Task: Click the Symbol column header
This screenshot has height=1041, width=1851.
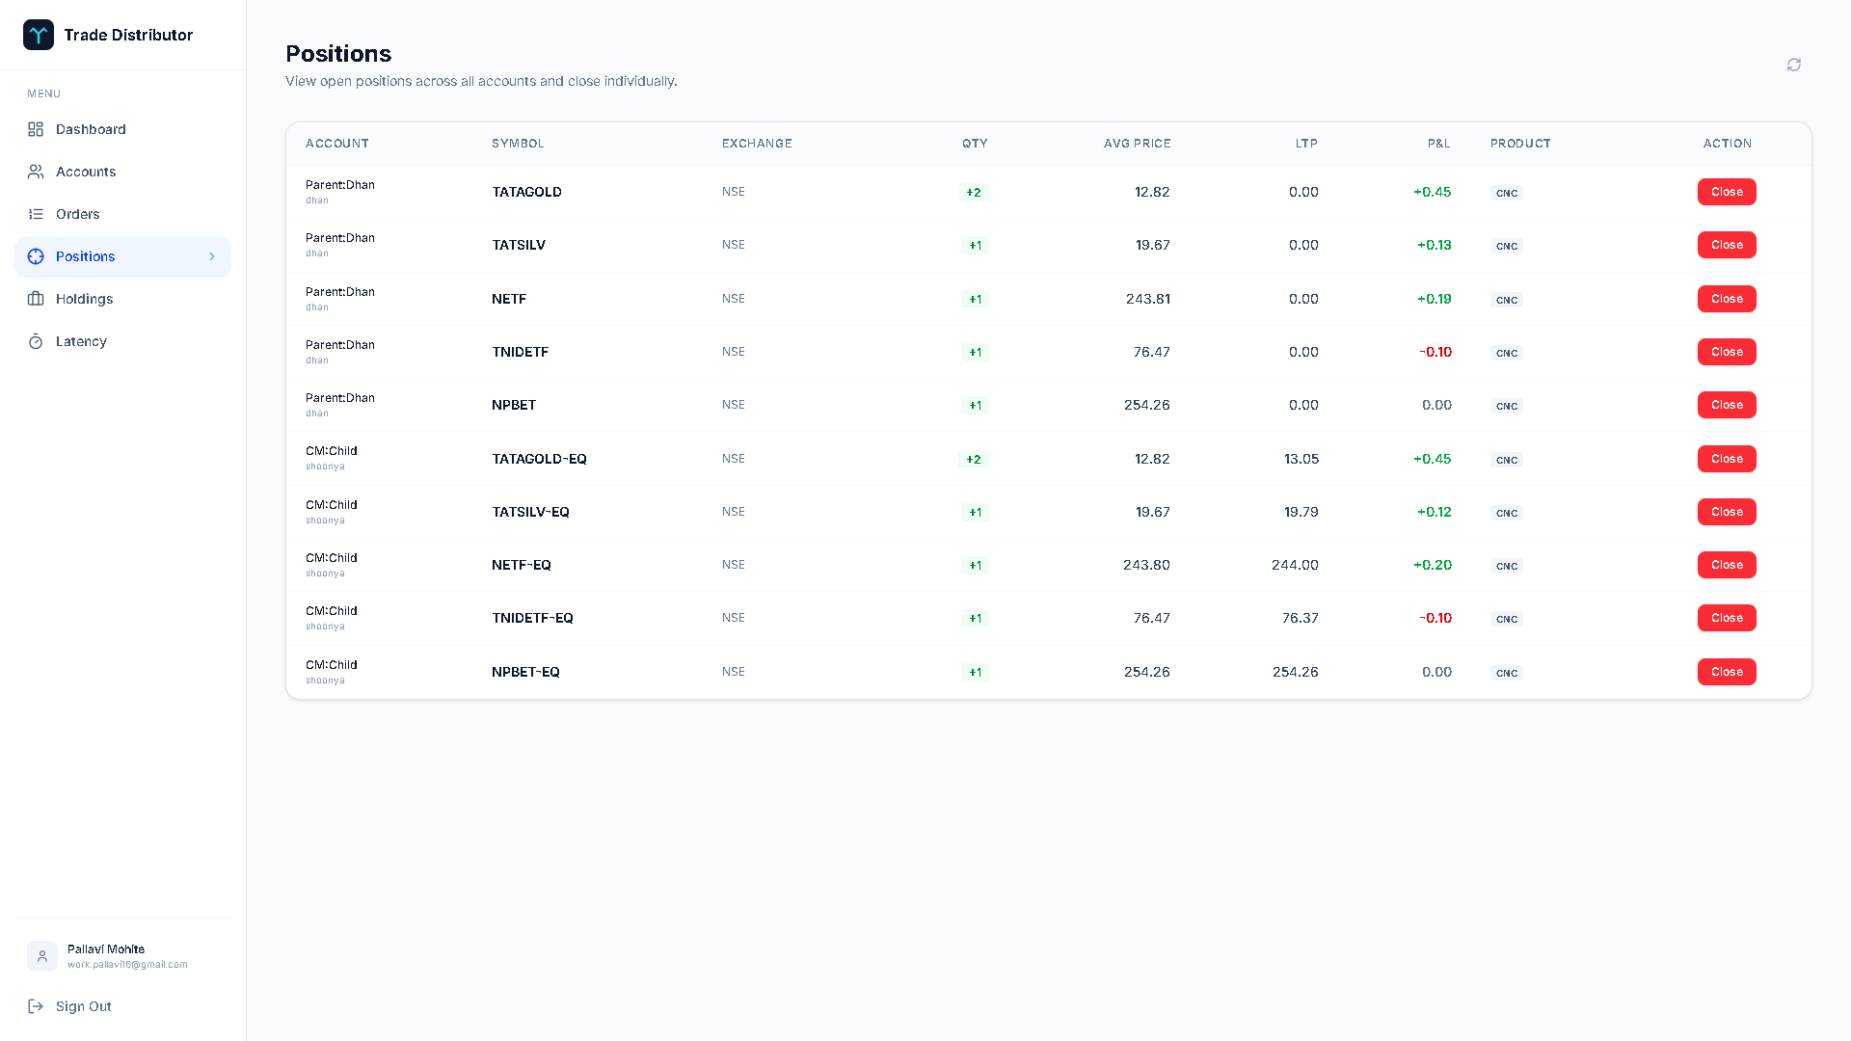Action: coord(518,144)
